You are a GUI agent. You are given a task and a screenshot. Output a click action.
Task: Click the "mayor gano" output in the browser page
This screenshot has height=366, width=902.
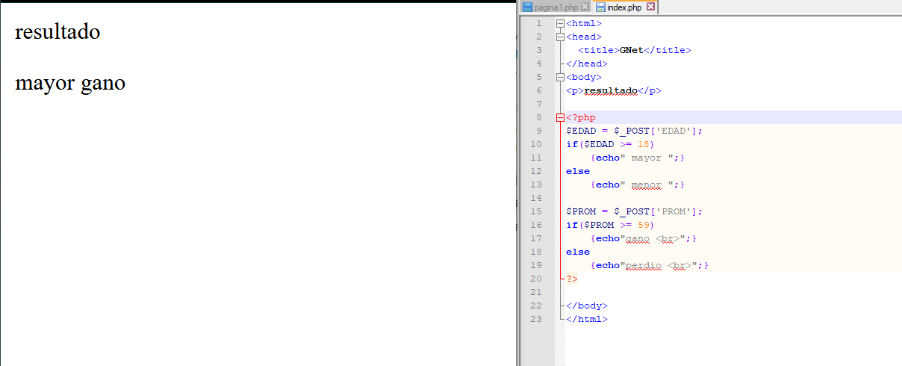point(70,83)
